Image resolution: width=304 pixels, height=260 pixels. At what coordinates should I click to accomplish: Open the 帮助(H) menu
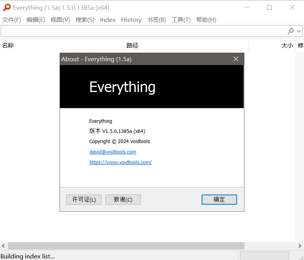pyautogui.click(x=206, y=20)
